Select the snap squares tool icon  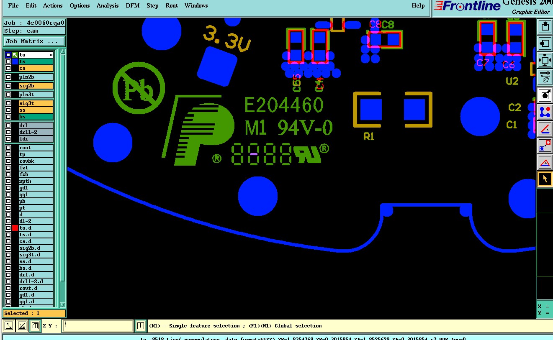click(x=545, y=145)
